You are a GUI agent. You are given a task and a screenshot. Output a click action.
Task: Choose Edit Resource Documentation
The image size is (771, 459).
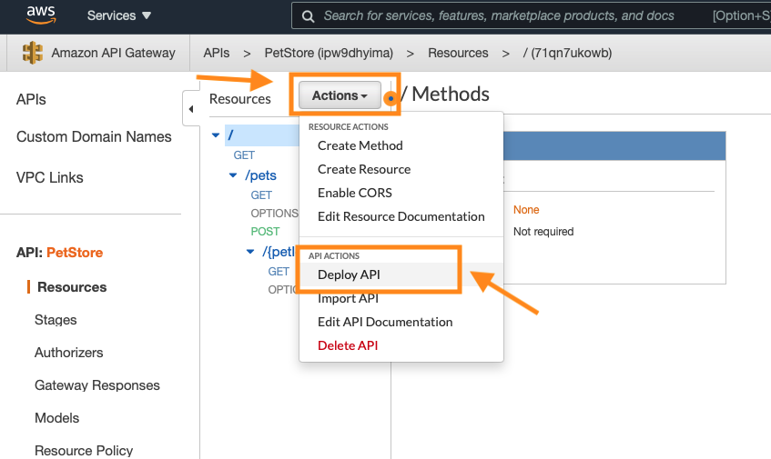pos(401,216)
